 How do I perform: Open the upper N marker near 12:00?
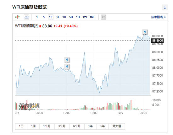67,60
